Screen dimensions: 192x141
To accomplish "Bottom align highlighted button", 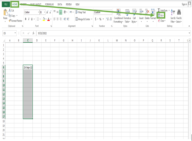I will tap(61, 12).
